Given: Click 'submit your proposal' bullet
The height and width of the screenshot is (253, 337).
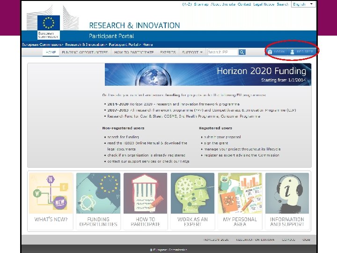Looking at the screenshot, I should coord(222,137).
